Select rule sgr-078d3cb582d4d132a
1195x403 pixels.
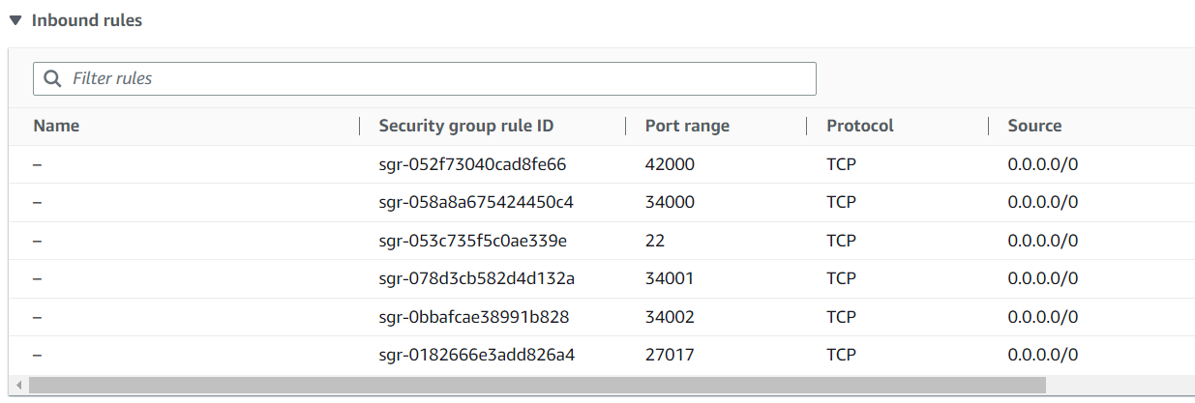pyautogui.click(x=477, y=278)
